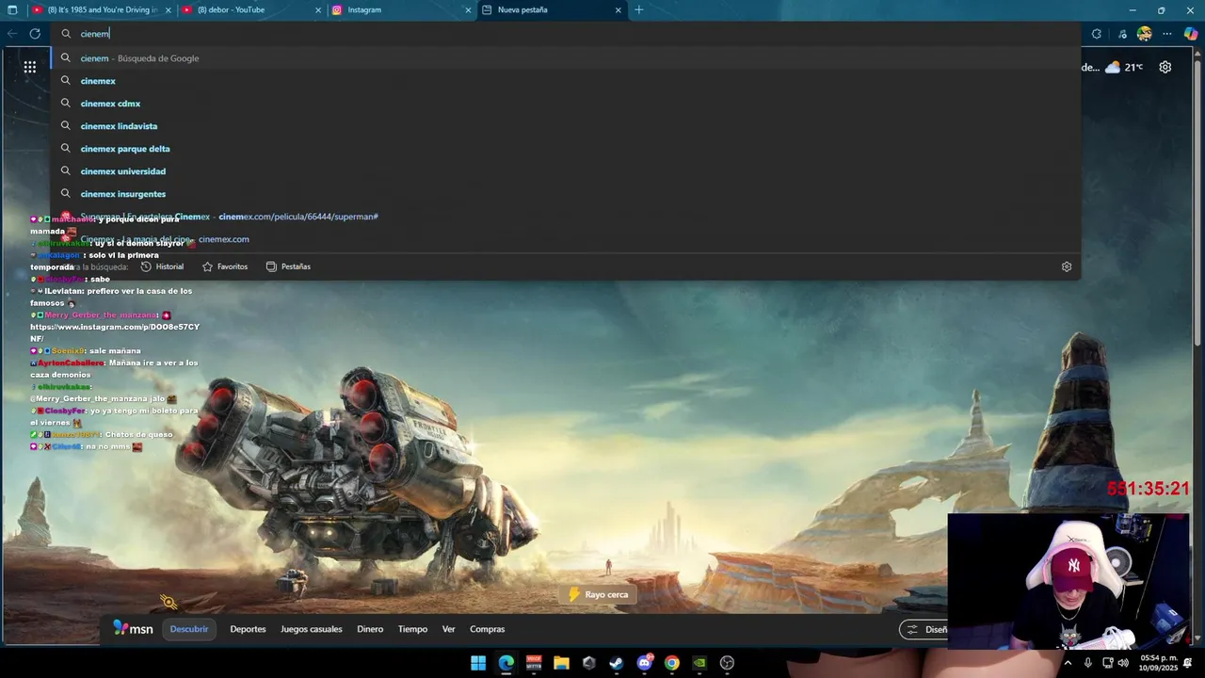Screen dimensions: 1205x678
Task: Choose the 'cinemex parque delta' suggestion
Action: pyautogui.click(x=565, y=149)
